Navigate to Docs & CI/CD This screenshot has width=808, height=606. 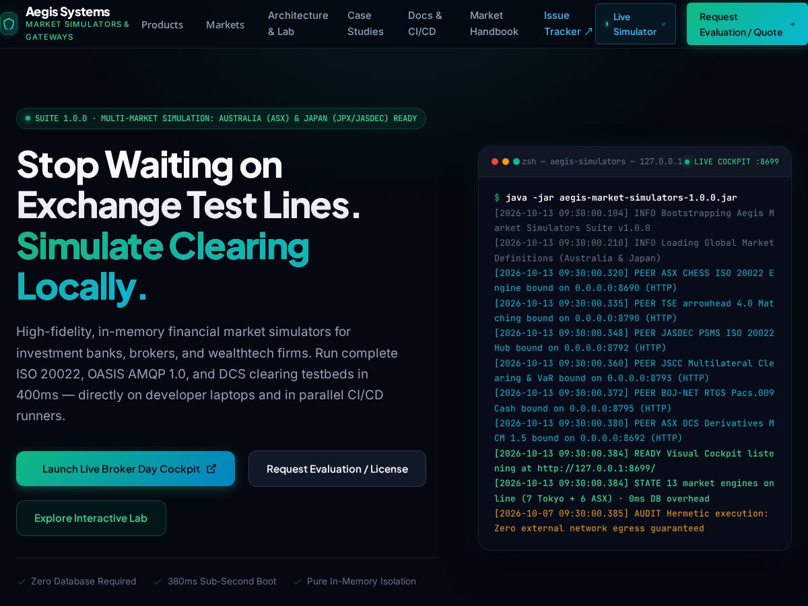(x=426, y=24)
